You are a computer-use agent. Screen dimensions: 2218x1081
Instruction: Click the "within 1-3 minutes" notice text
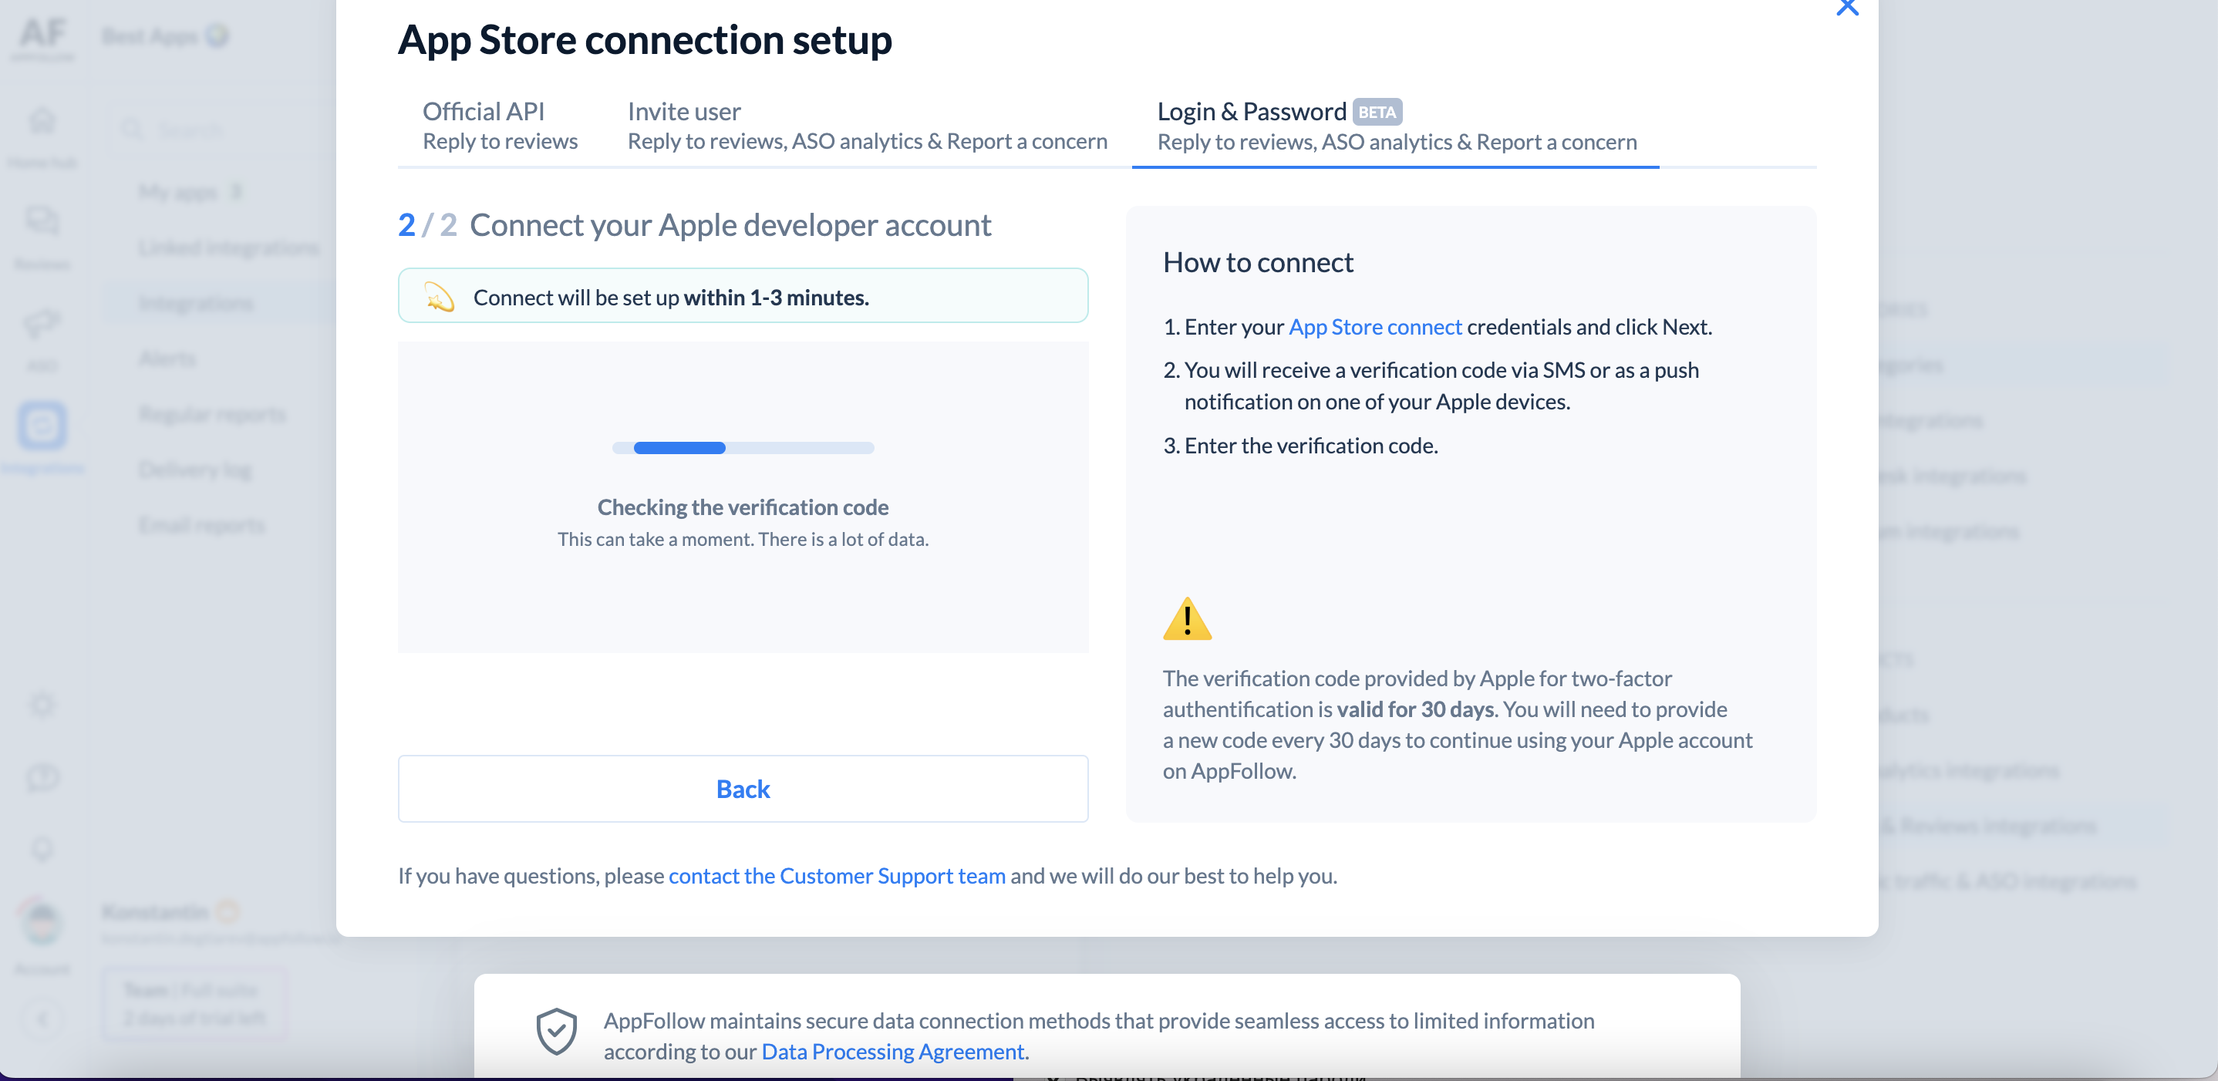pyautogui.click(x=777, y=298)
